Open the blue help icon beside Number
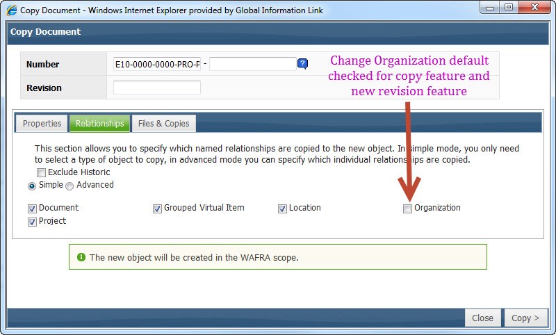Screen dimensions: 556x335 pos(302,64)
